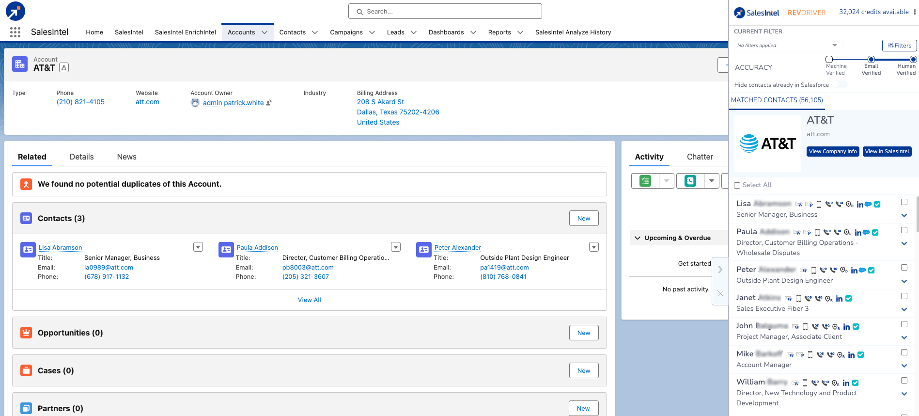Screen dimensions: 919x416
Task: Open Lisa Abramson contact card action menu
Action: pos(198,247)
